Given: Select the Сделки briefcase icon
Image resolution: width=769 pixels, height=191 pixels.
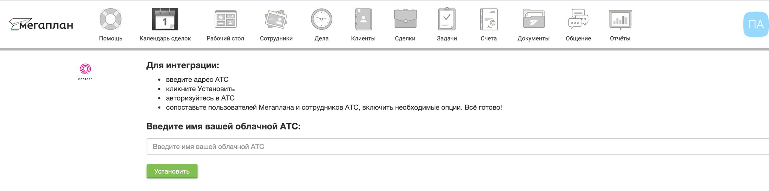Looking at the screenshot, I should point(405,19).
